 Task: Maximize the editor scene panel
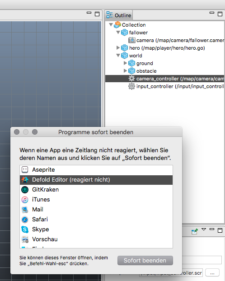(x=97, y=14)
